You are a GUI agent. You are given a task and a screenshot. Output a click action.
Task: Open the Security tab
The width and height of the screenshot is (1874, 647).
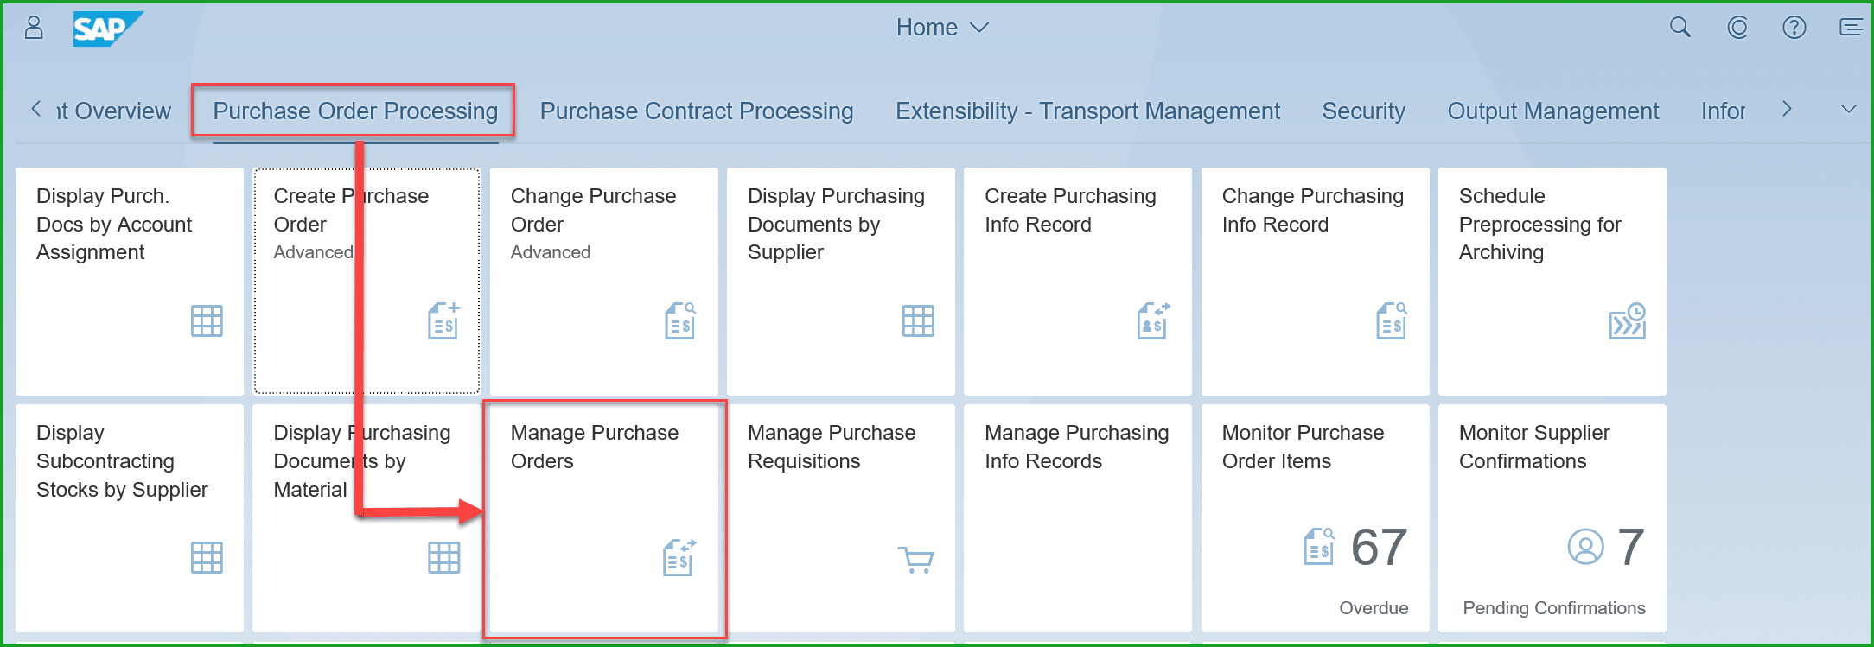pos(1363,111)
